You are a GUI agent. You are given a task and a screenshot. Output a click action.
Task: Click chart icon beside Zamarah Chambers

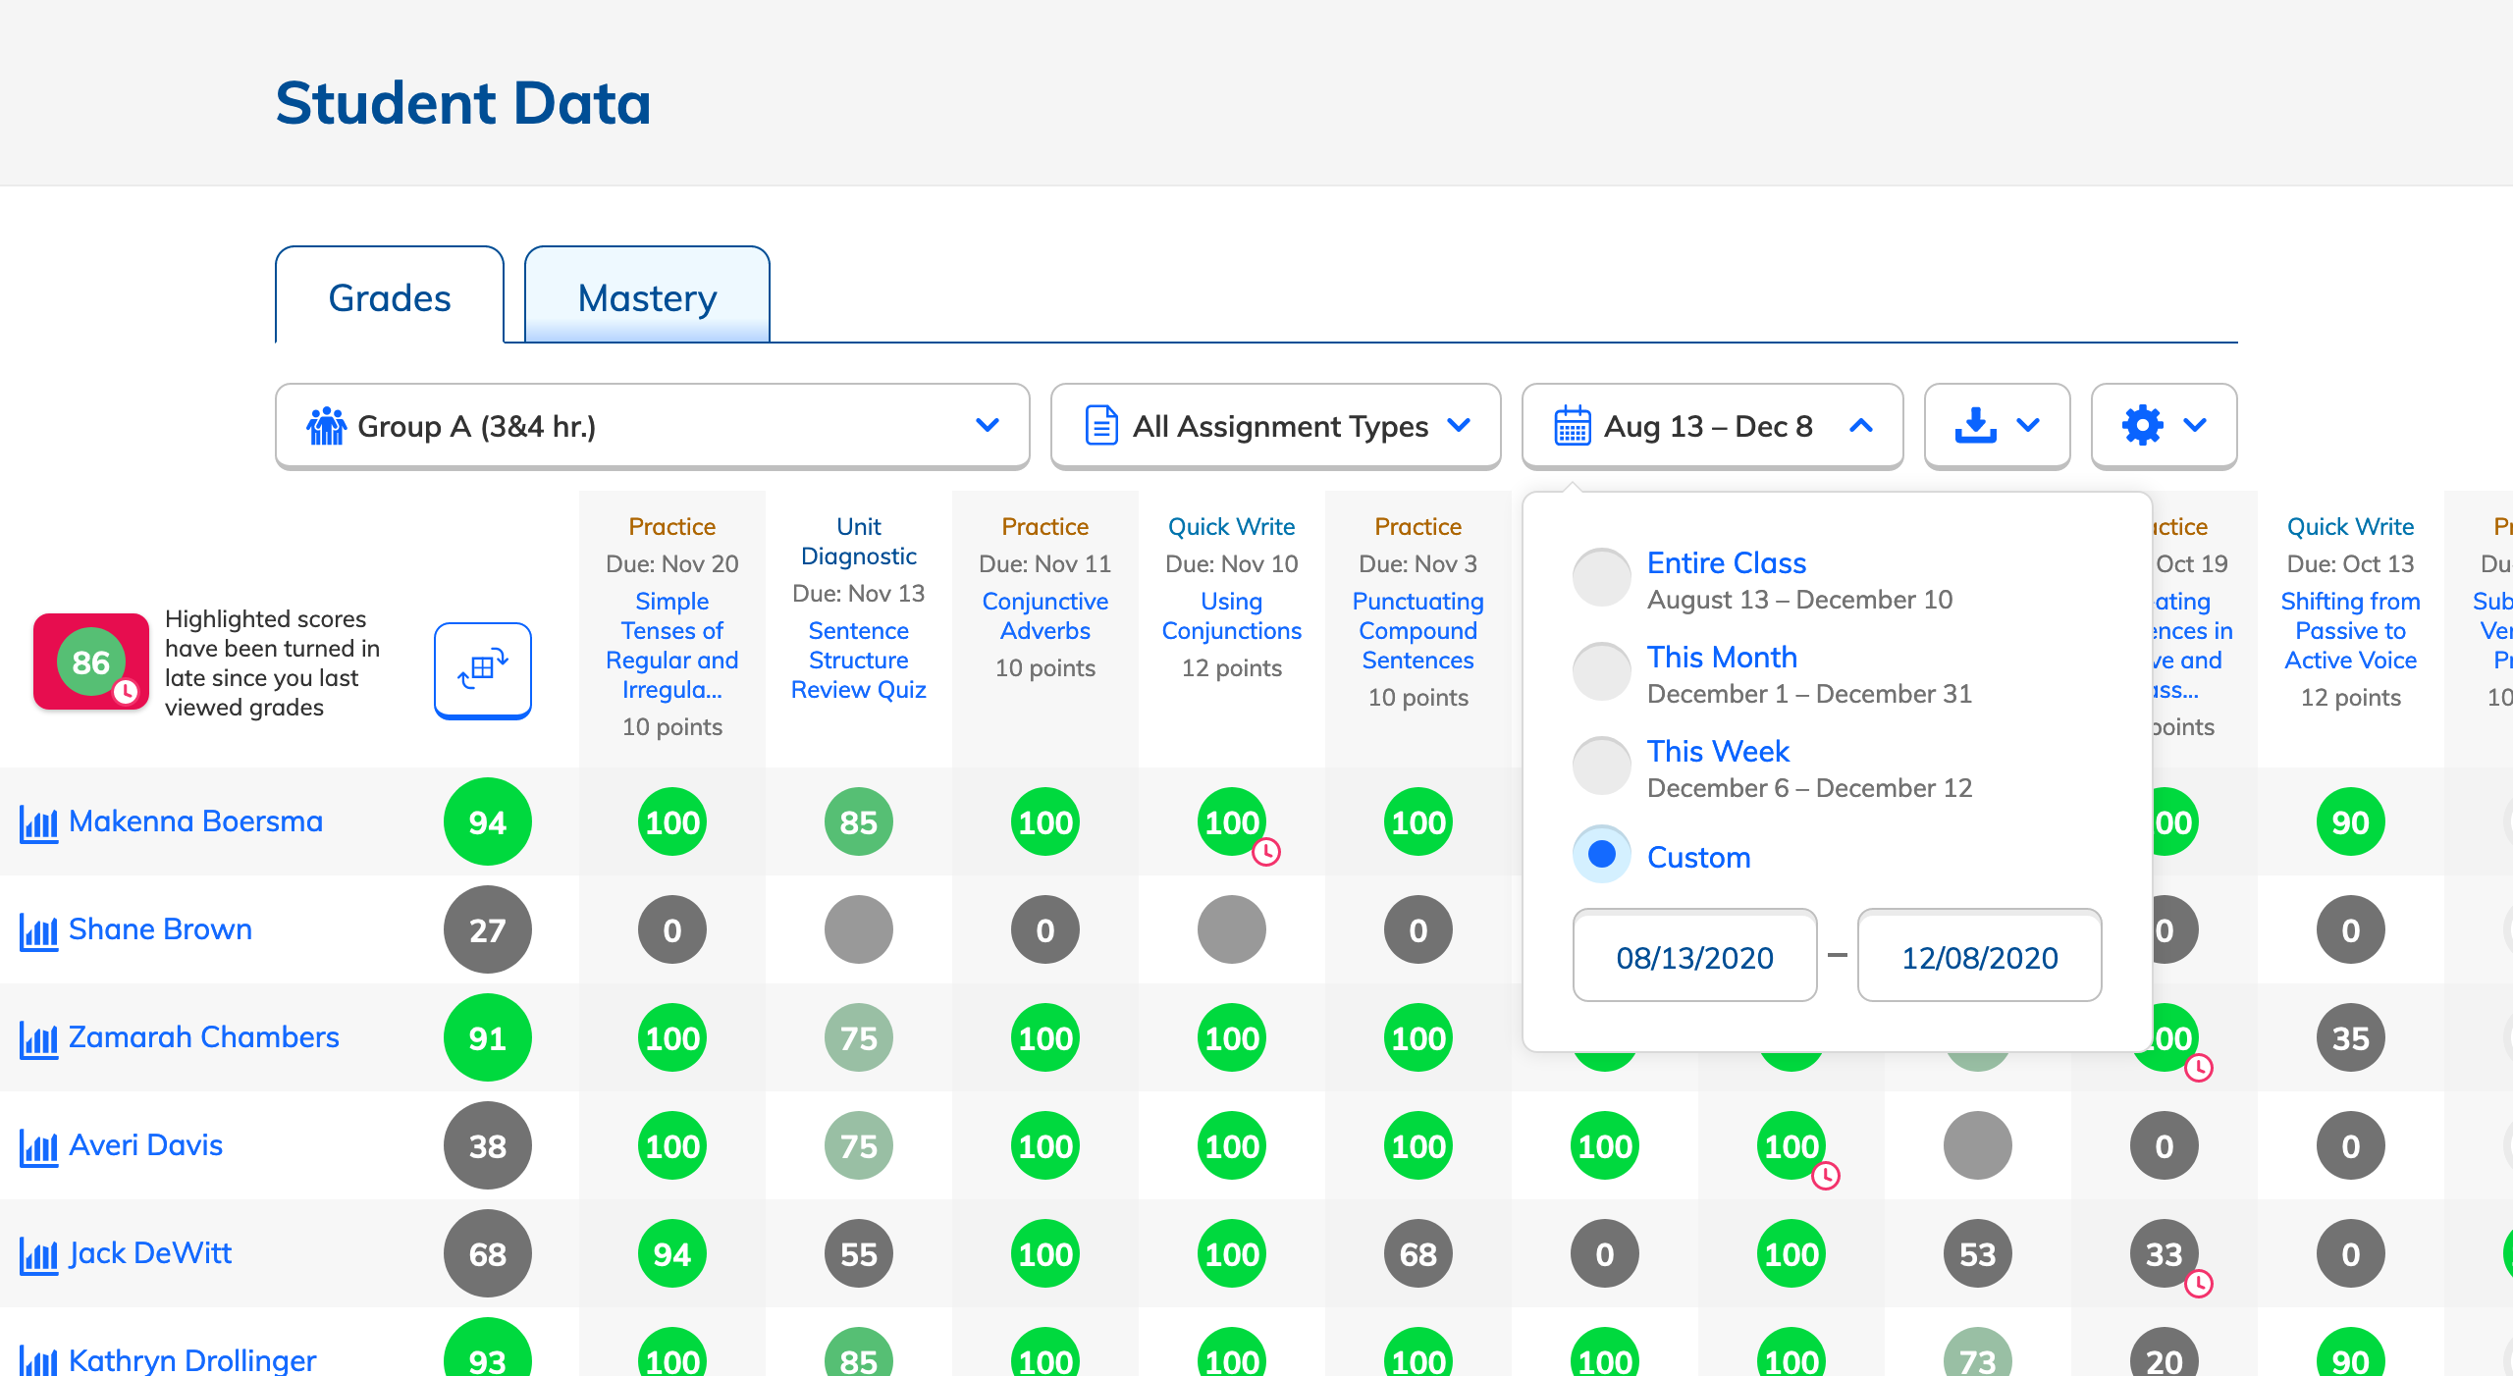[38, 1039]
